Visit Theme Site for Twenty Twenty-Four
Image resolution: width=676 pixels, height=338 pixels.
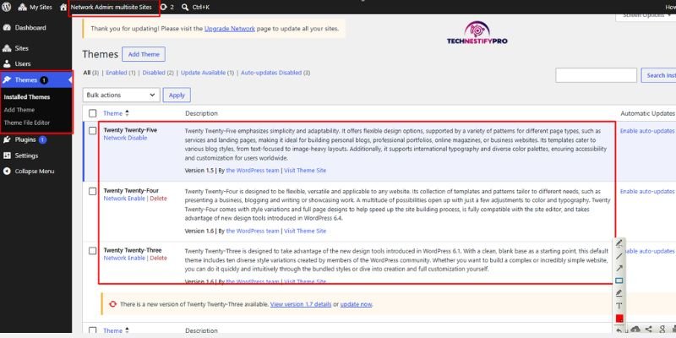pyautogui.click(x=305, y=231)
